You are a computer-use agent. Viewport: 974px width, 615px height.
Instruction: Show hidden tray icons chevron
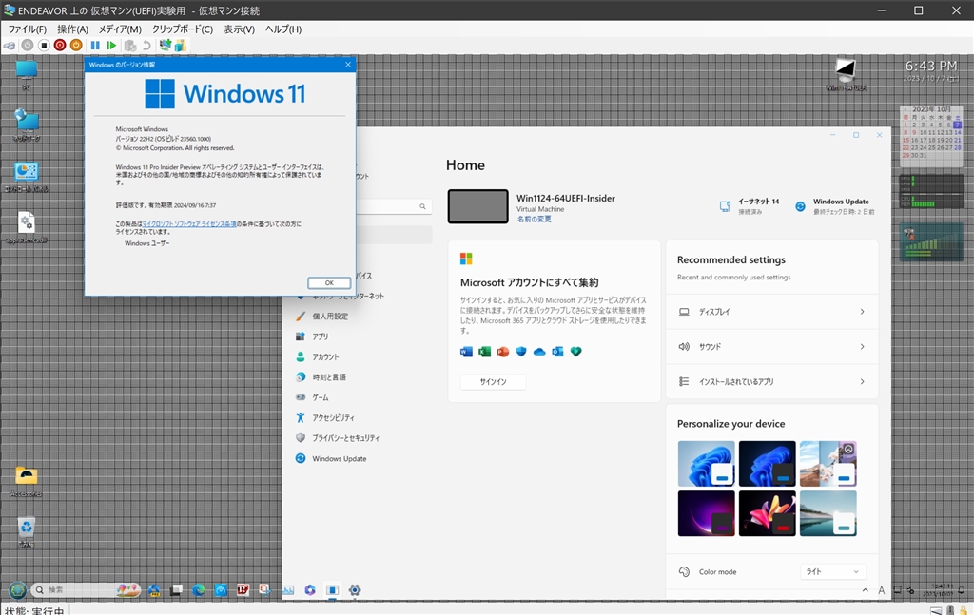(866, 590)
